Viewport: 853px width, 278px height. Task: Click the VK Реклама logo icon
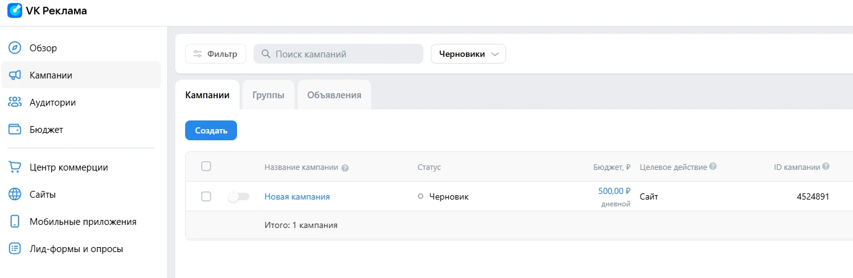pos(14,11)
